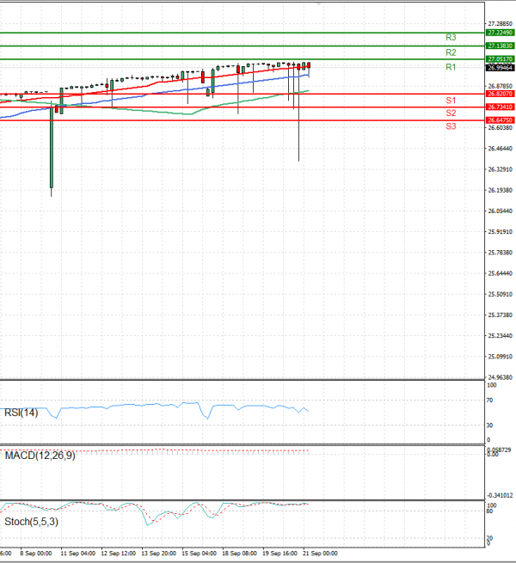Image resolution: width=516 pixels, height=563 pixels.
Task: Click the RSI 30 level label
Action: tap(489, 425)
